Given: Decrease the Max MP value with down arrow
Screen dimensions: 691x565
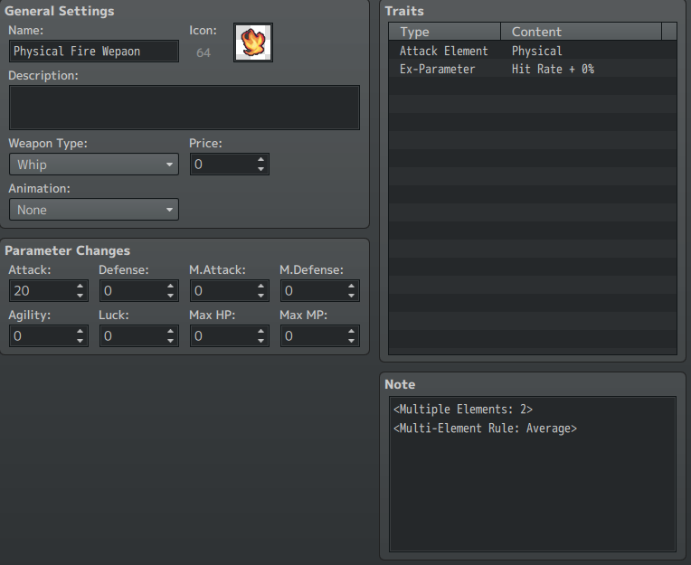Looking at the screenshot, I should coord(351,341).
